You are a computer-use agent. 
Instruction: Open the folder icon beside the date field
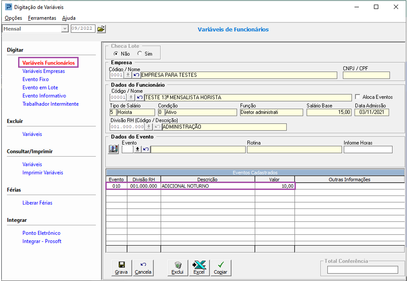click(101, 29)
